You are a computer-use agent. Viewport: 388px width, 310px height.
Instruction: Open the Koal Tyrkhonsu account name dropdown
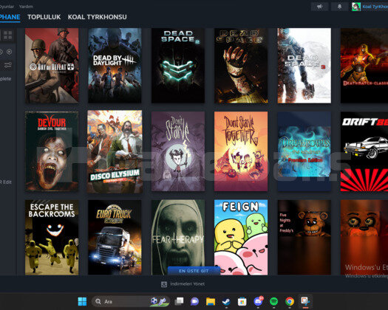(375, 7)
